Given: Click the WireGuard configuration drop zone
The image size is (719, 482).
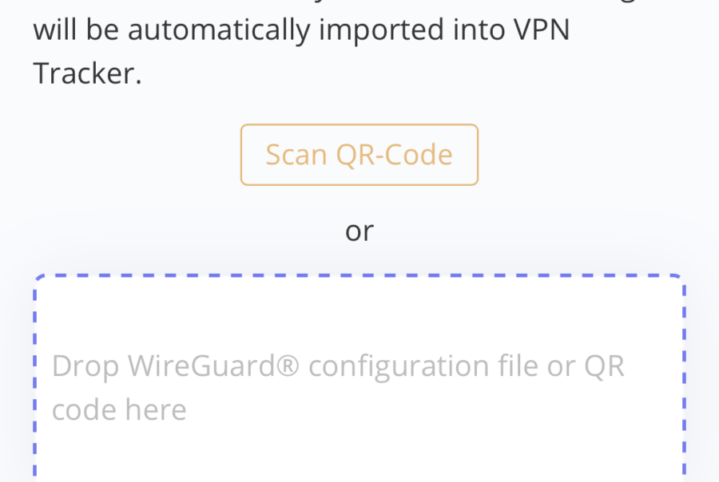Looking at the screenshot, I should 359,375.
